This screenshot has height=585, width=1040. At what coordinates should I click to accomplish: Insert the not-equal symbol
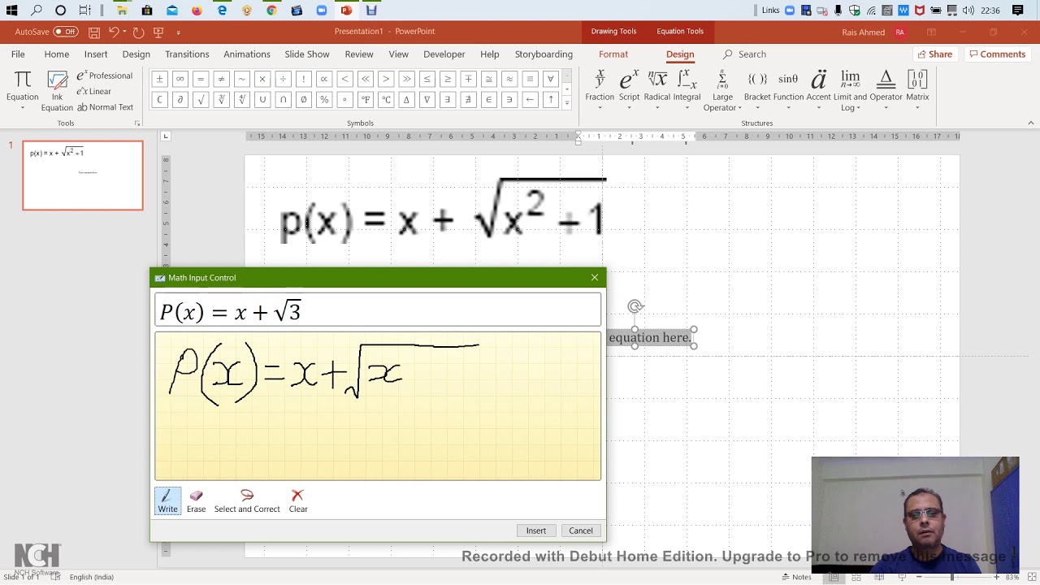(221, 79)
